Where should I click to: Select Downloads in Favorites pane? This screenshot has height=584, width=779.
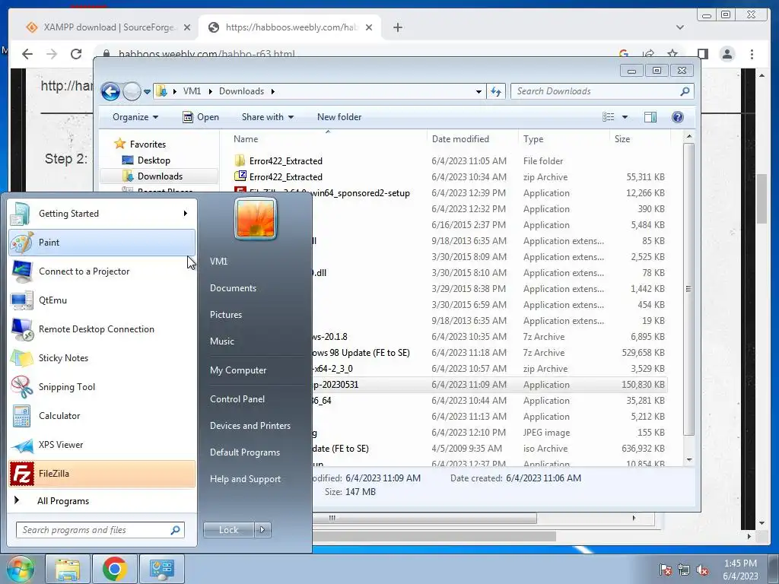pos(159,176)
